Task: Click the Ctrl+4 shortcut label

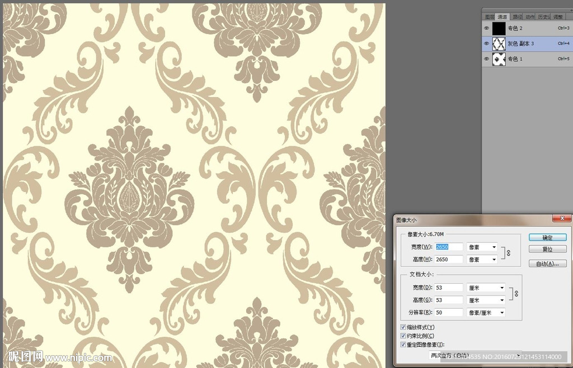Action: 563,43
